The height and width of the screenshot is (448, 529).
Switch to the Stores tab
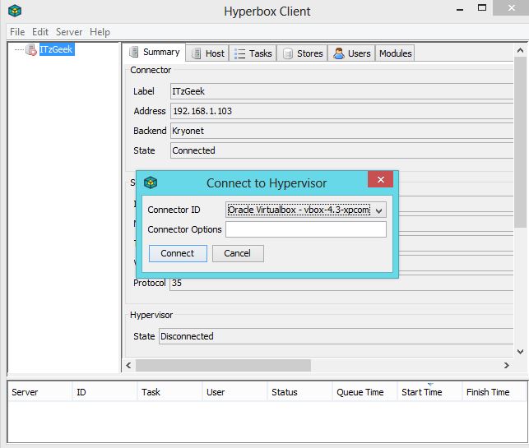click(x=302, y=53)
